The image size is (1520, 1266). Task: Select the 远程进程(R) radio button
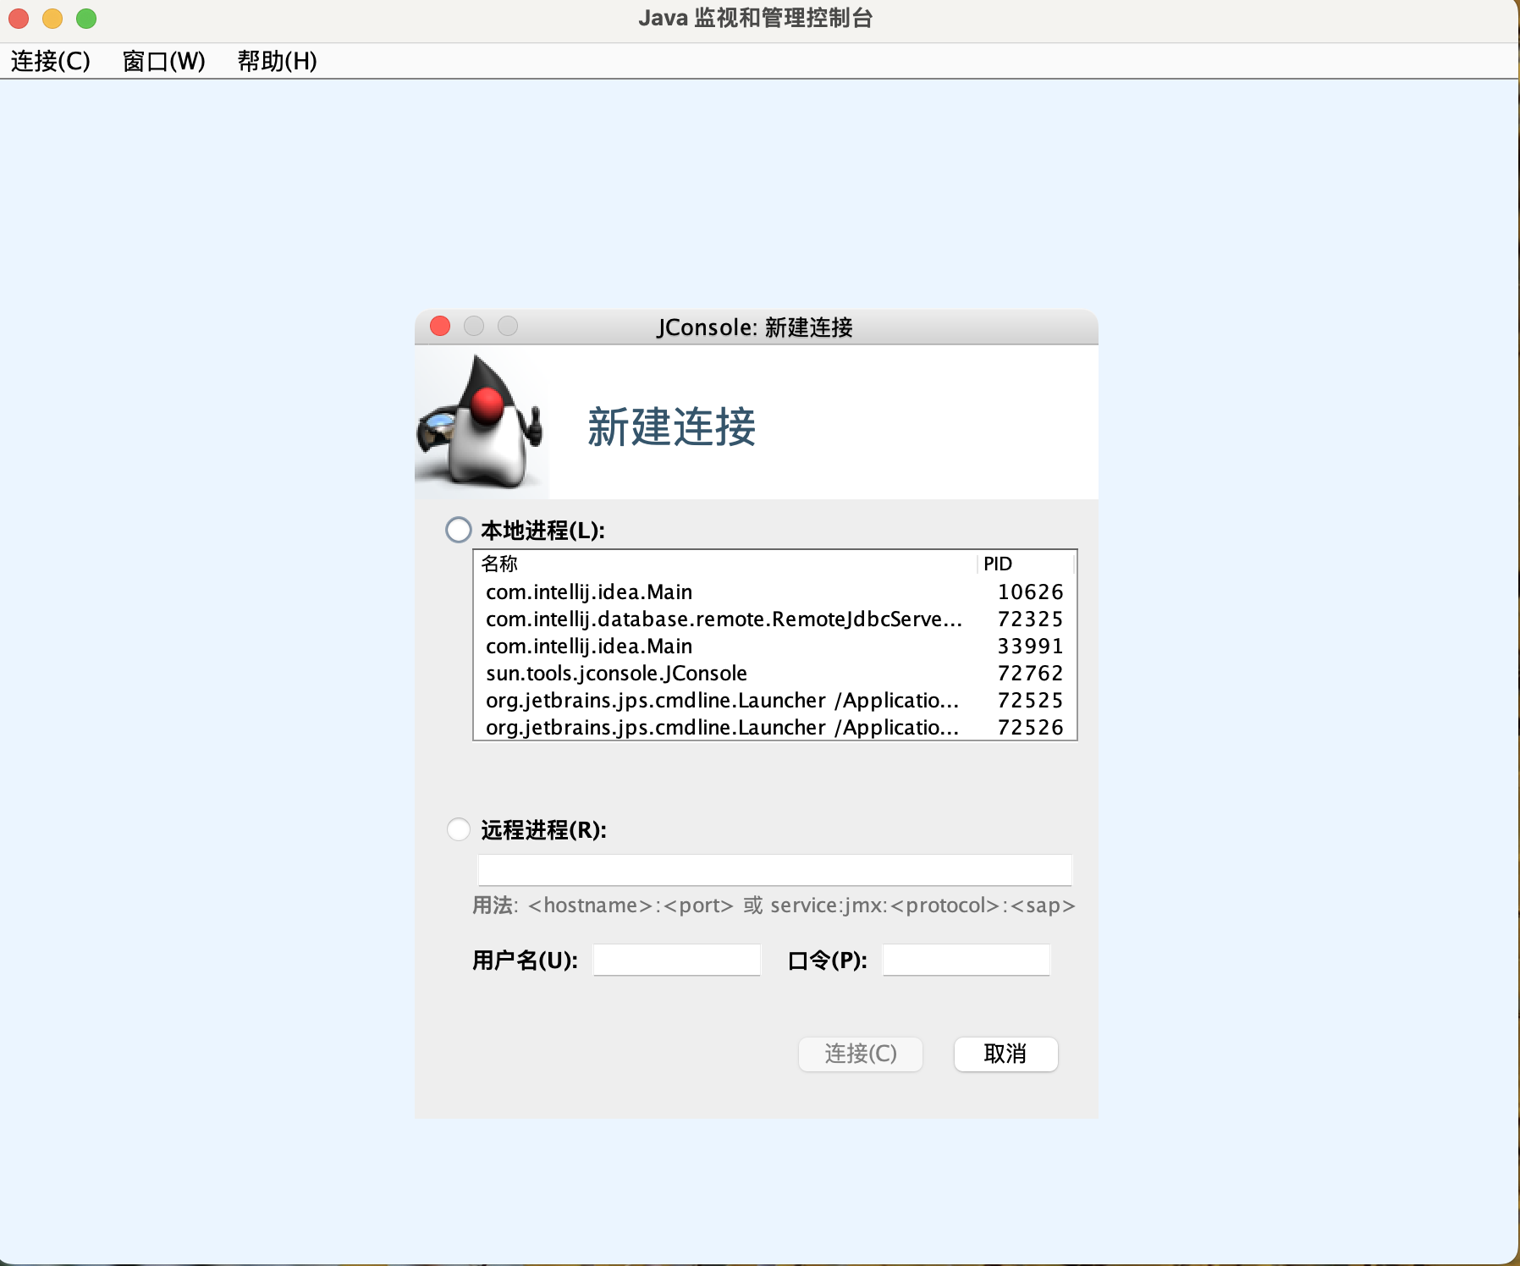(x=459, y=829)
